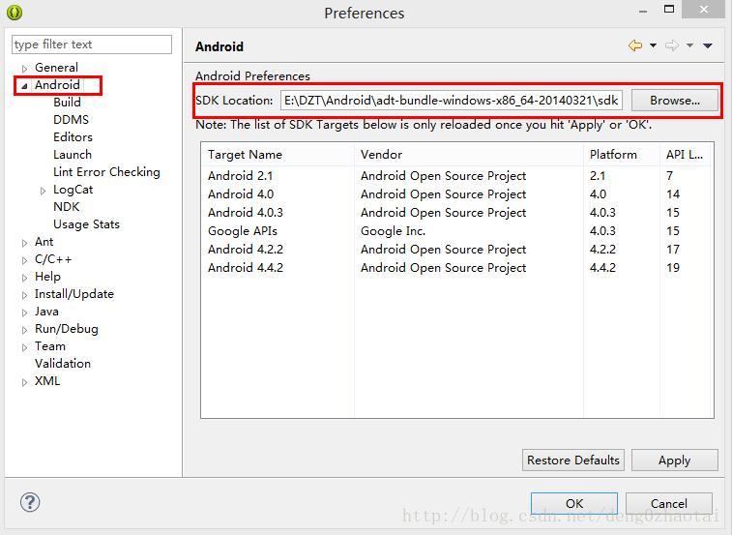This screenshot has width=732, height=535.
Task: Confirm preferences with OK button
Action: (574, 503)
